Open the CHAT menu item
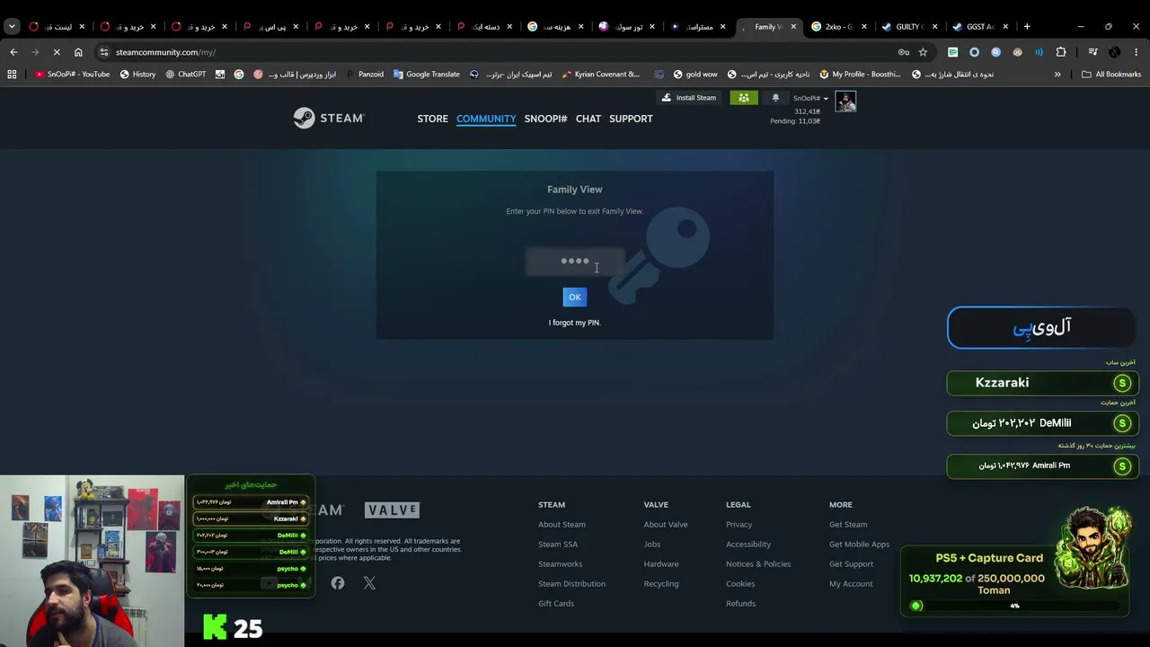This screenshot has width=1150, height=647. 588,119
